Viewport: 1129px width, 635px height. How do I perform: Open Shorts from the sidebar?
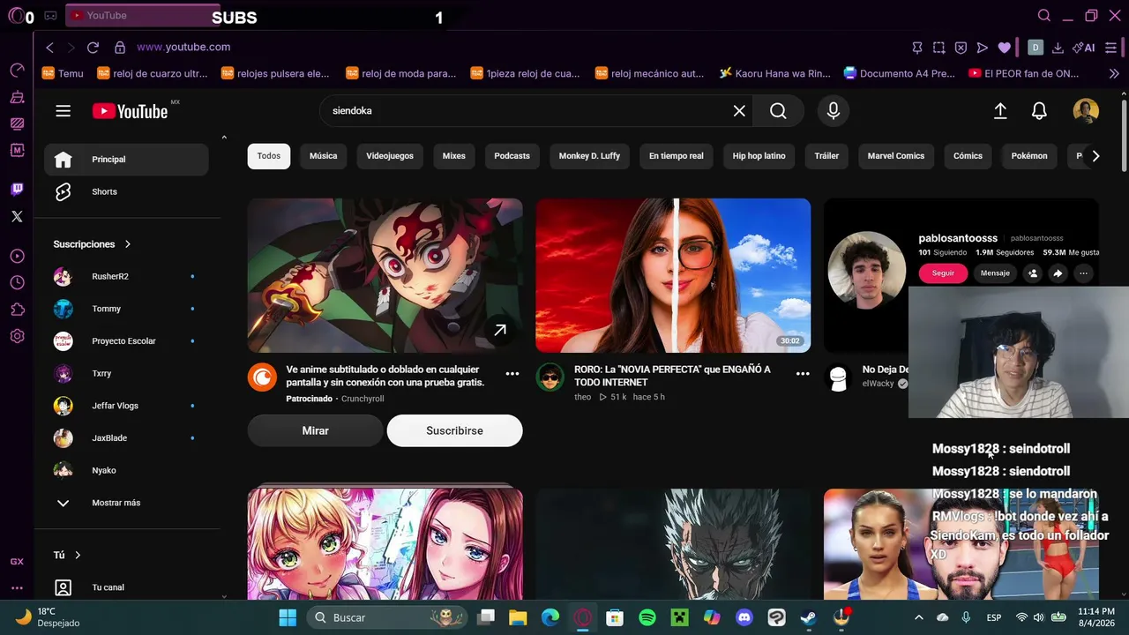(126, 192)
